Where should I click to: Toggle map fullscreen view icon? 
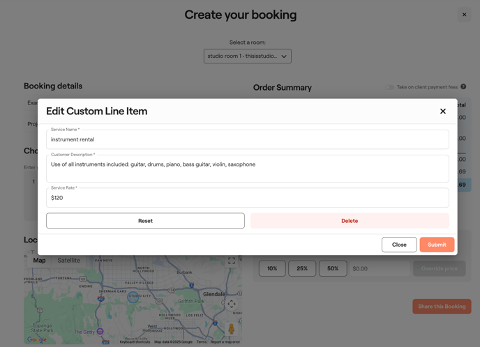coord(232,261)
